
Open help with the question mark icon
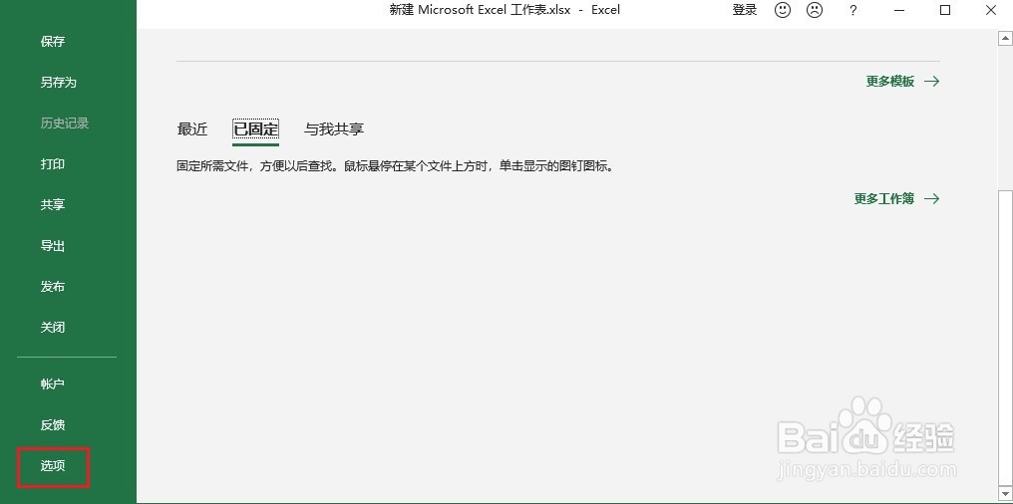852,10
